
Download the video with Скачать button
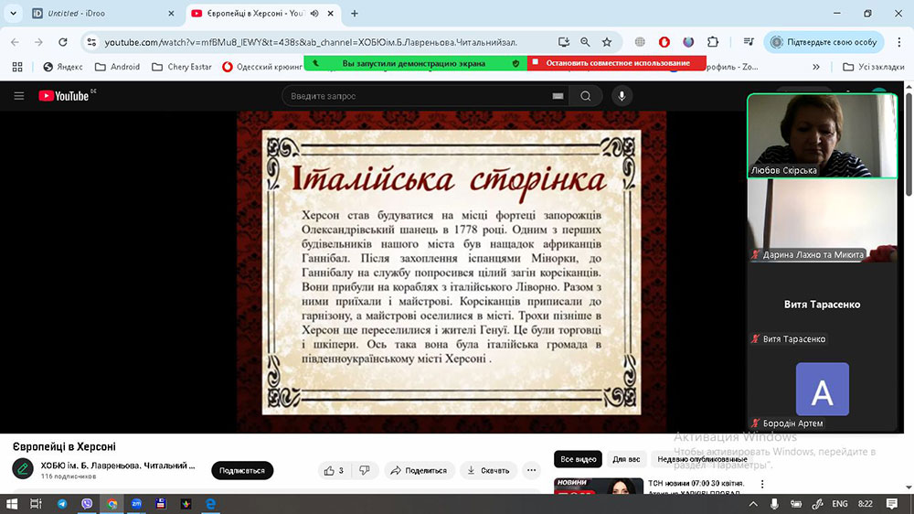[x=488, y=470]
